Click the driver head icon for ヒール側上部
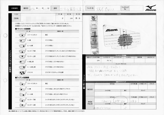Screen dimensions: 164x115 click(x=23, y=67)
